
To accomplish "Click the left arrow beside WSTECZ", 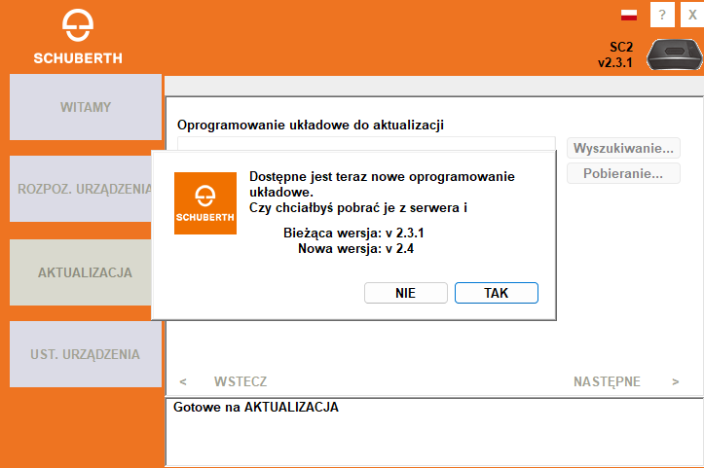I will tap(183, 381).
